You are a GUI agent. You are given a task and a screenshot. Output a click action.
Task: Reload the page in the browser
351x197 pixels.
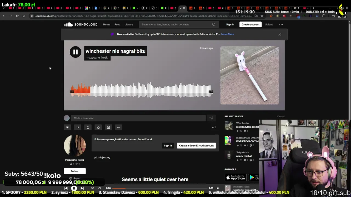(17, 16)
